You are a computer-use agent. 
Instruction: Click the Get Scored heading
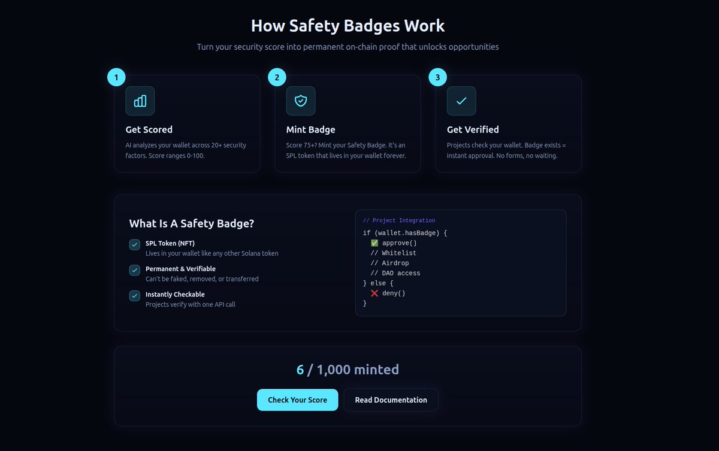149,129
